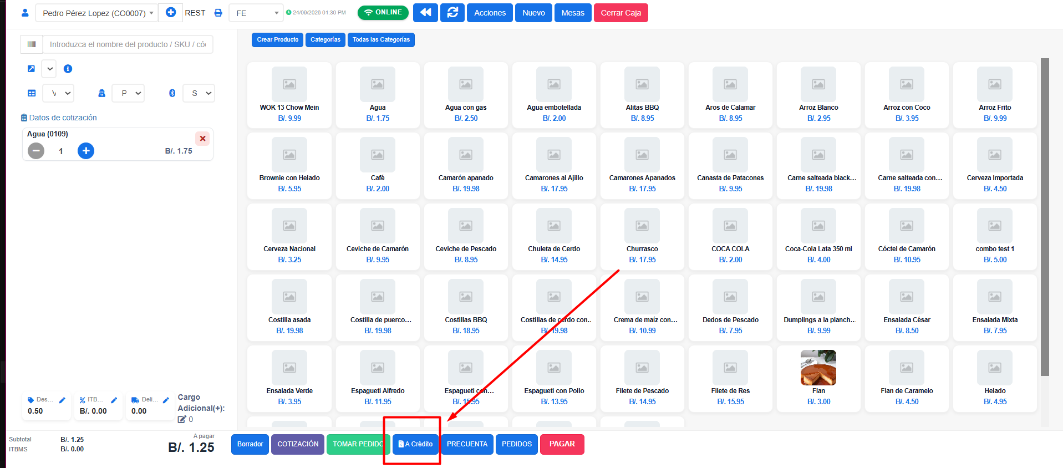
Task: Open the customer Pedro Pérez Lopez dropdown
Action: point(96,13)
